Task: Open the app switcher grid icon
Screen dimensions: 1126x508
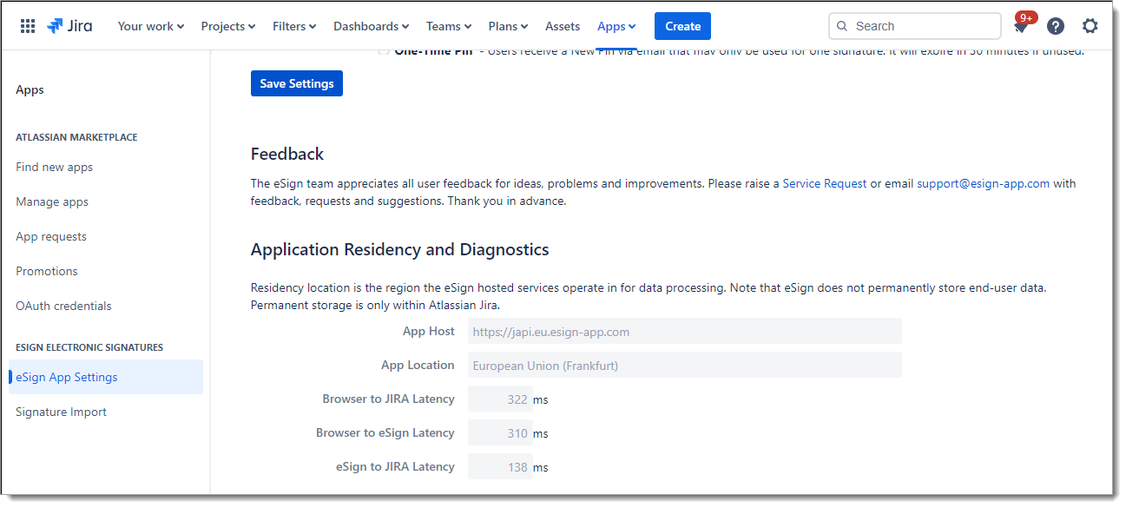Action: tap(28, 26)
